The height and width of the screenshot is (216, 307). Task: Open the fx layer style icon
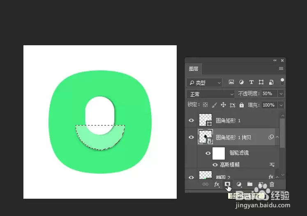point(217,184)
